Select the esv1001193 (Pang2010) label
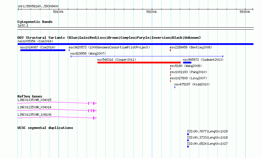Screen dimensions: 262x158 [x=188, y=72]
